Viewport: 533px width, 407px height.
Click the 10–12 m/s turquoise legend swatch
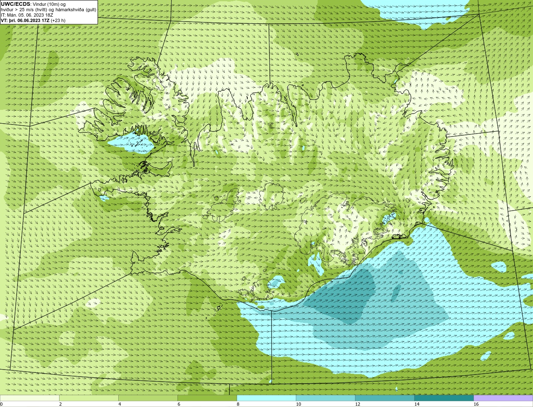pyautogui.click(x=326, y=398)
